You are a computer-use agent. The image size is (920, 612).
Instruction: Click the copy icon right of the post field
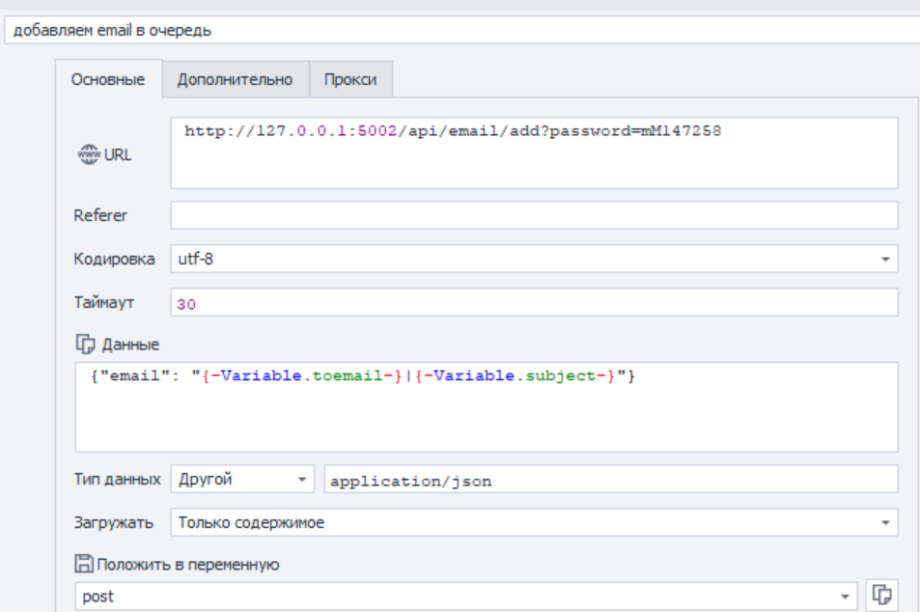[880, 596]
